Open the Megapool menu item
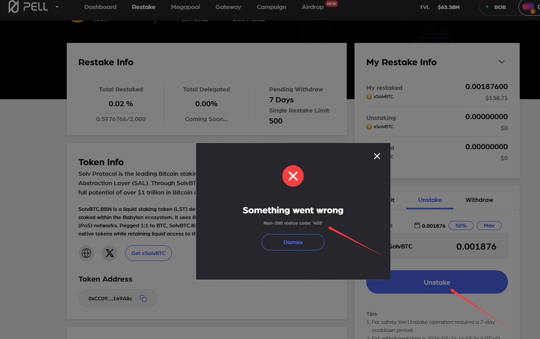 (185, 7)
